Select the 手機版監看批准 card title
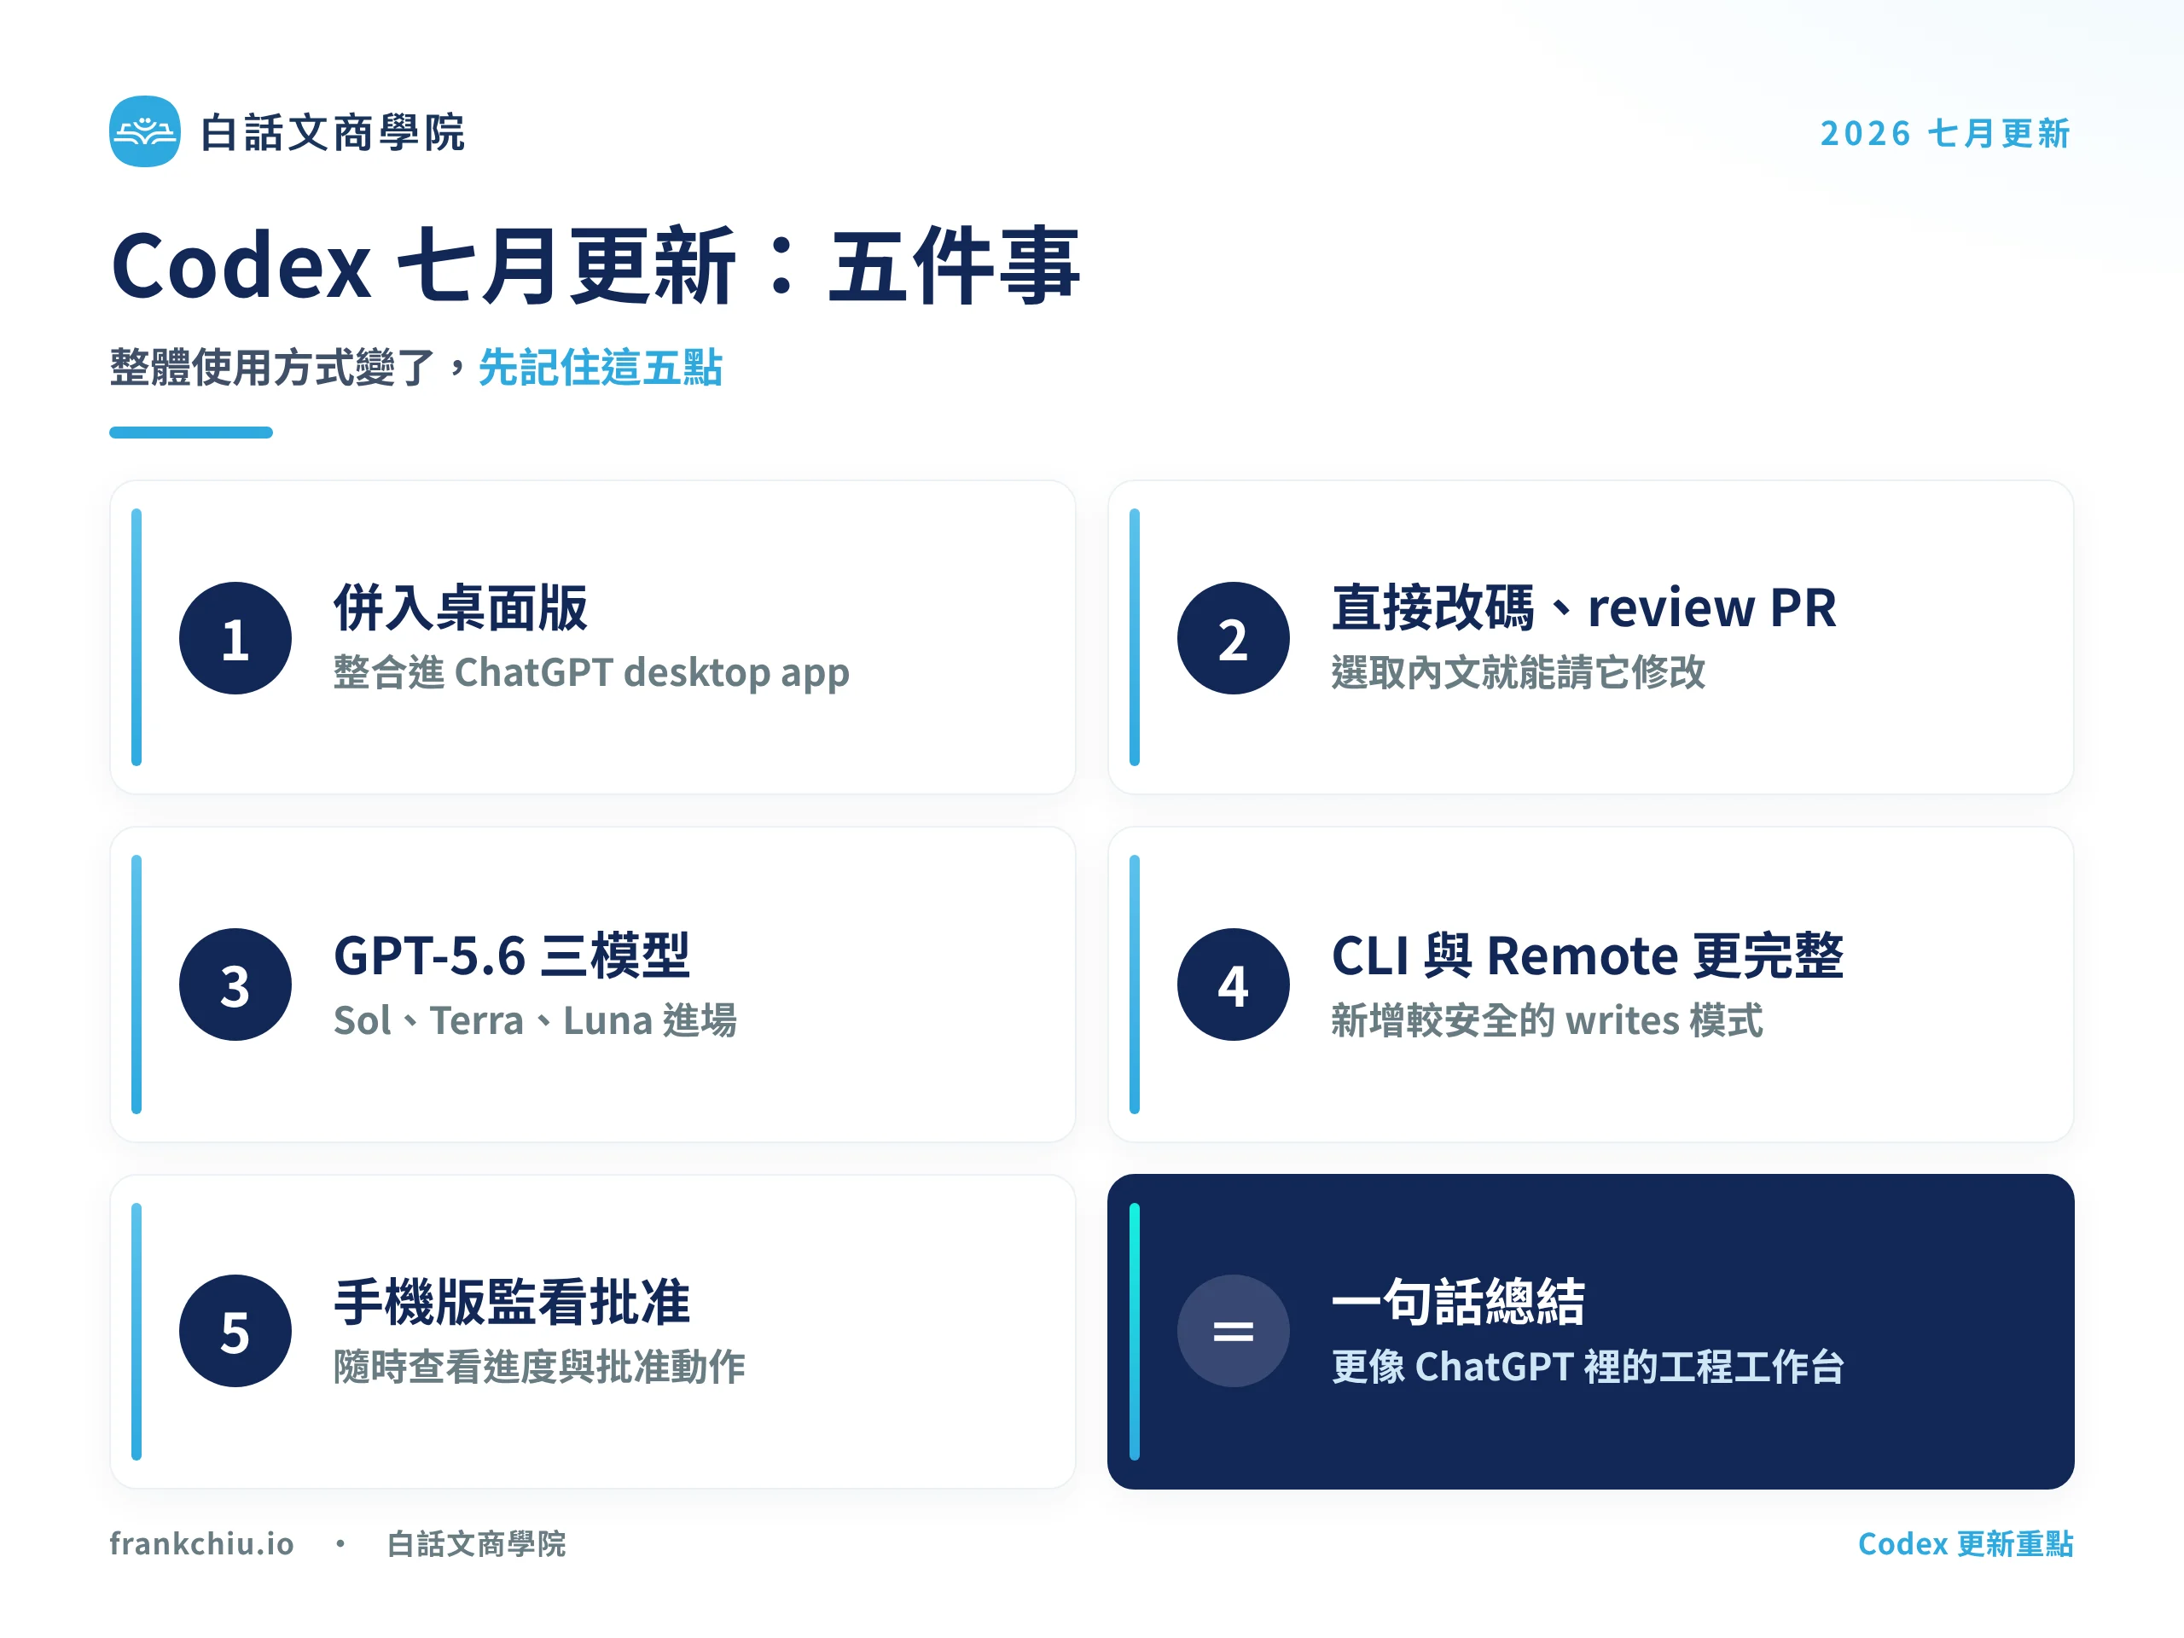2184x1638 pixels. tap(511, 1301)
